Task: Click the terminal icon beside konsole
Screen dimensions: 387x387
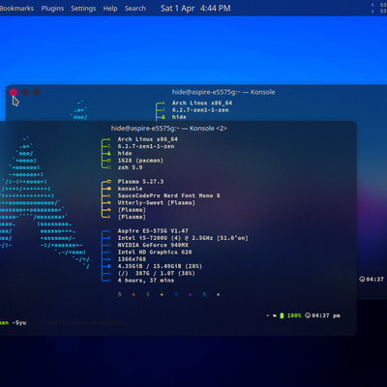Action: [109, 189]
